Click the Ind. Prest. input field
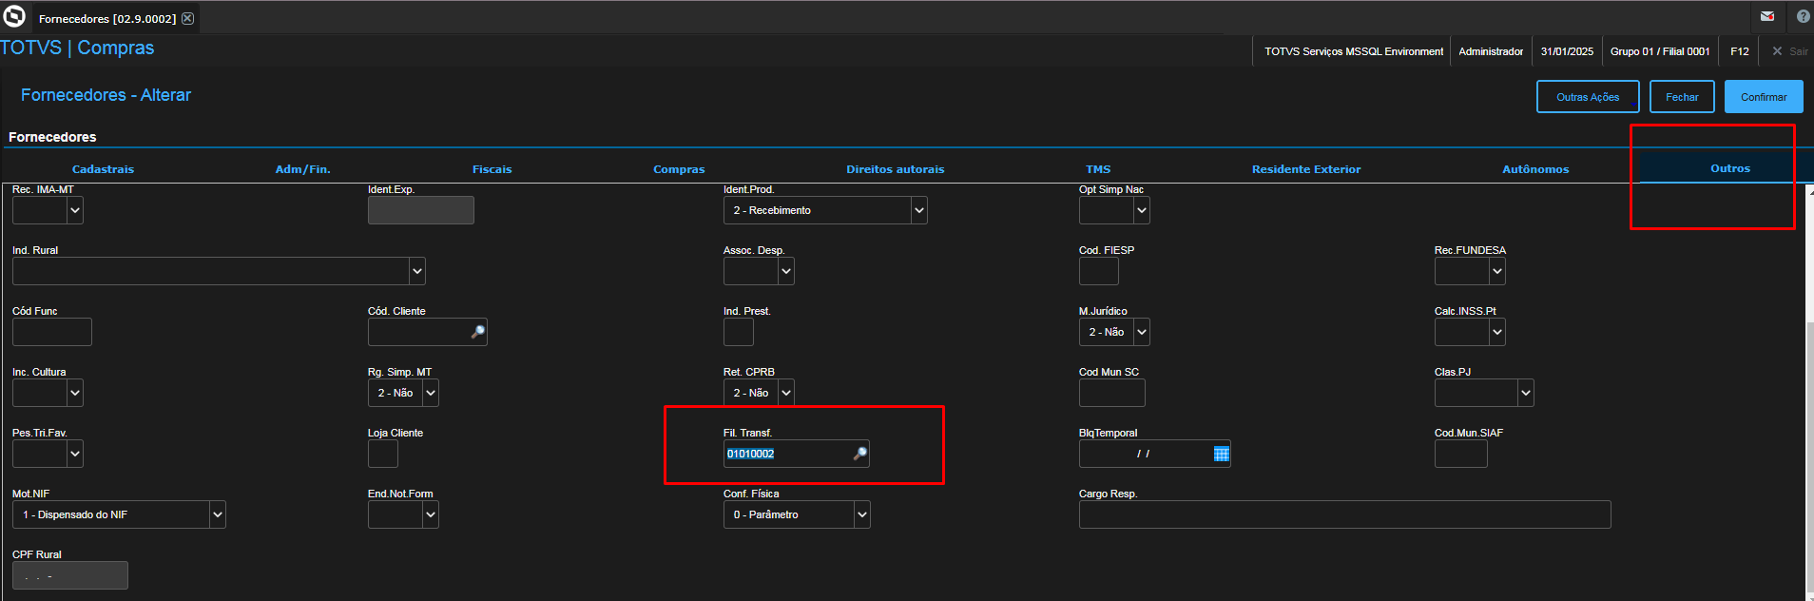This screenshot has height=601, width=1814. point(739,332)
